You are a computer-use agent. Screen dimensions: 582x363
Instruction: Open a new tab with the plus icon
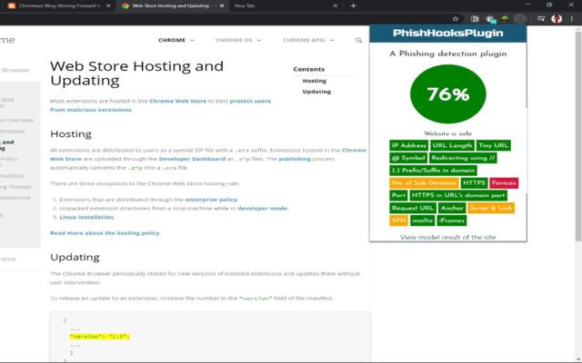tap(353, 5)
